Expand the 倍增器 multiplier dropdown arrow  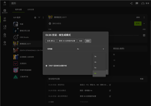coord(103,49)
